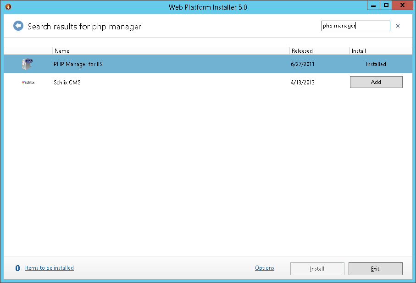Click the 0 items count
This screenshot has width=416, height=283.
[x=17, y=268]
